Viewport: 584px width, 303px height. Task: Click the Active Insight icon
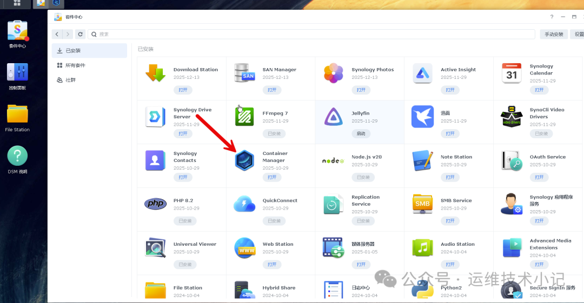point(422,73)
